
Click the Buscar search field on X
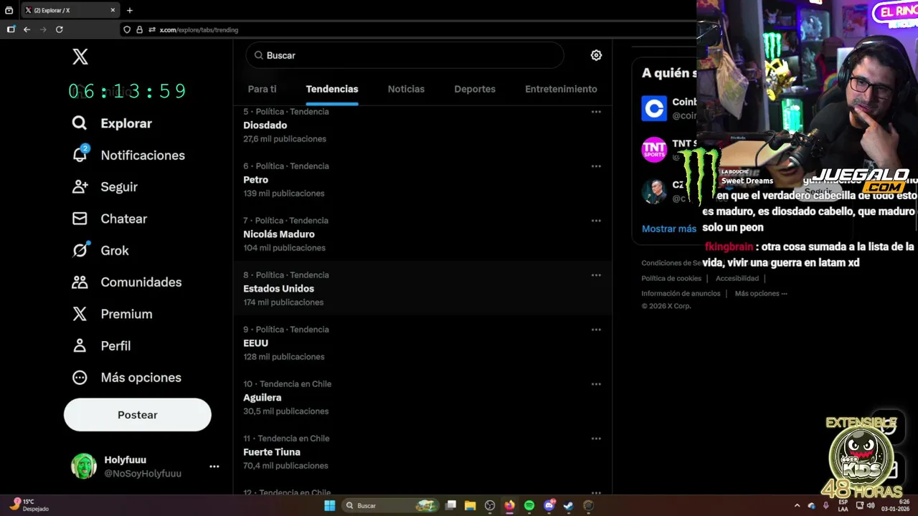pyautogui.click(x=404, y=55)
